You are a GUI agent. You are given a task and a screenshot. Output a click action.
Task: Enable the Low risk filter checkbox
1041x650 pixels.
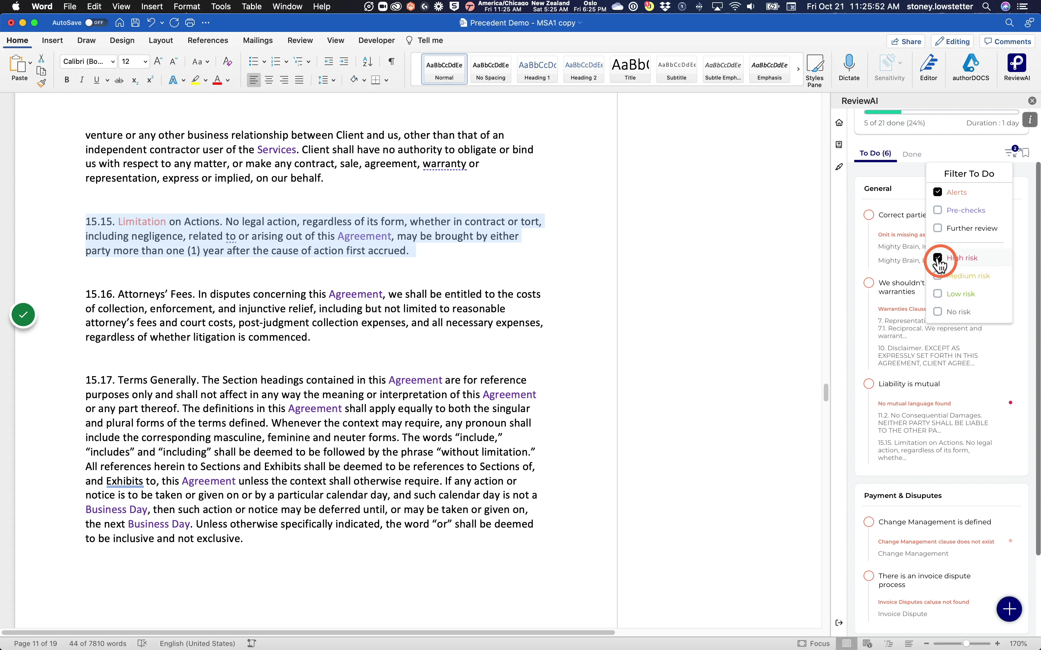tap(937, 294)
